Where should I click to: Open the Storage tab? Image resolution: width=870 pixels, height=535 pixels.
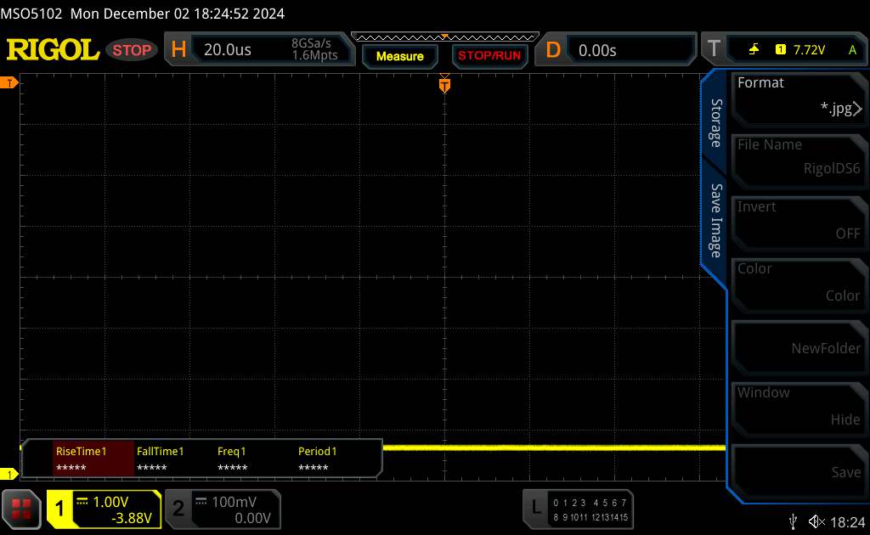[716, 123]
